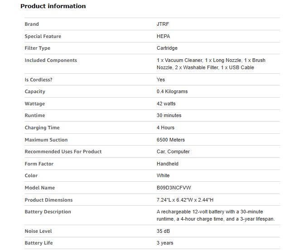Click the Car, Computer recommended uses value
This screenshot has width=284, height=250.
click(x=173, y=151)
